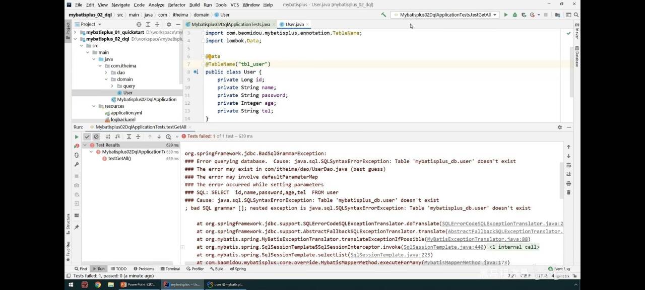
Task: Open Project Structure from the toolbar
Action: pyautogui.click(x=557, y=15)
